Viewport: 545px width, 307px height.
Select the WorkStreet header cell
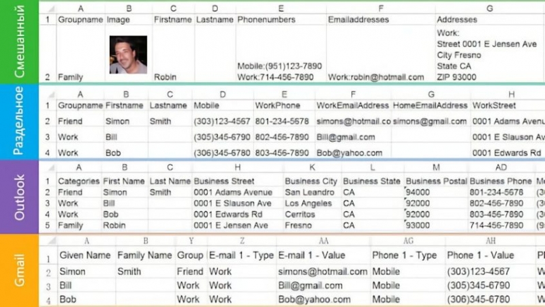508,106
